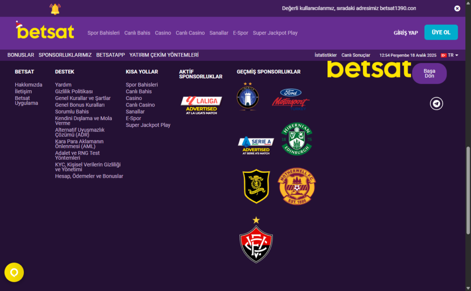
Task: Click the ÜYE OL button
Action: (x=441, y=32)
